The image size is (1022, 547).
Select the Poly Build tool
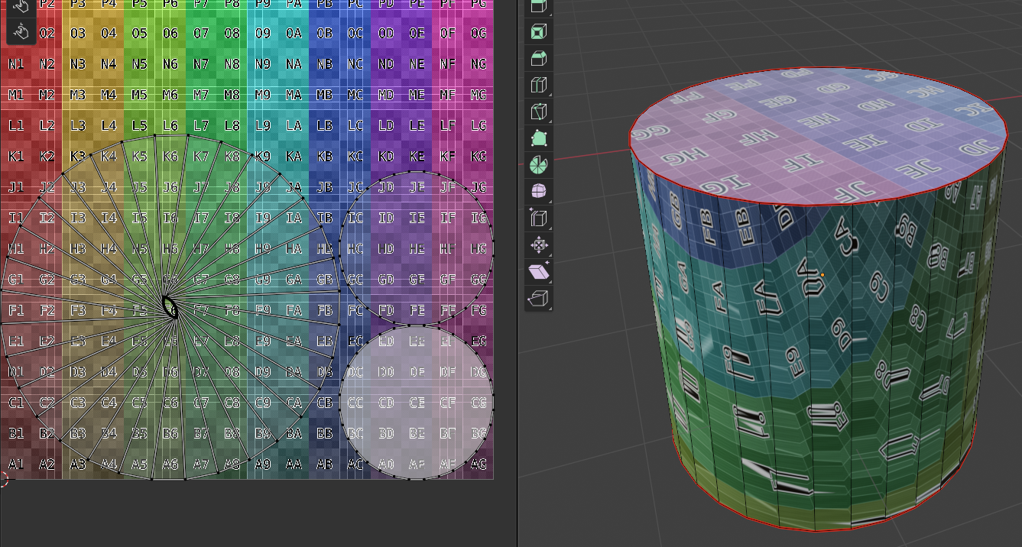click(x=539, y=138)
